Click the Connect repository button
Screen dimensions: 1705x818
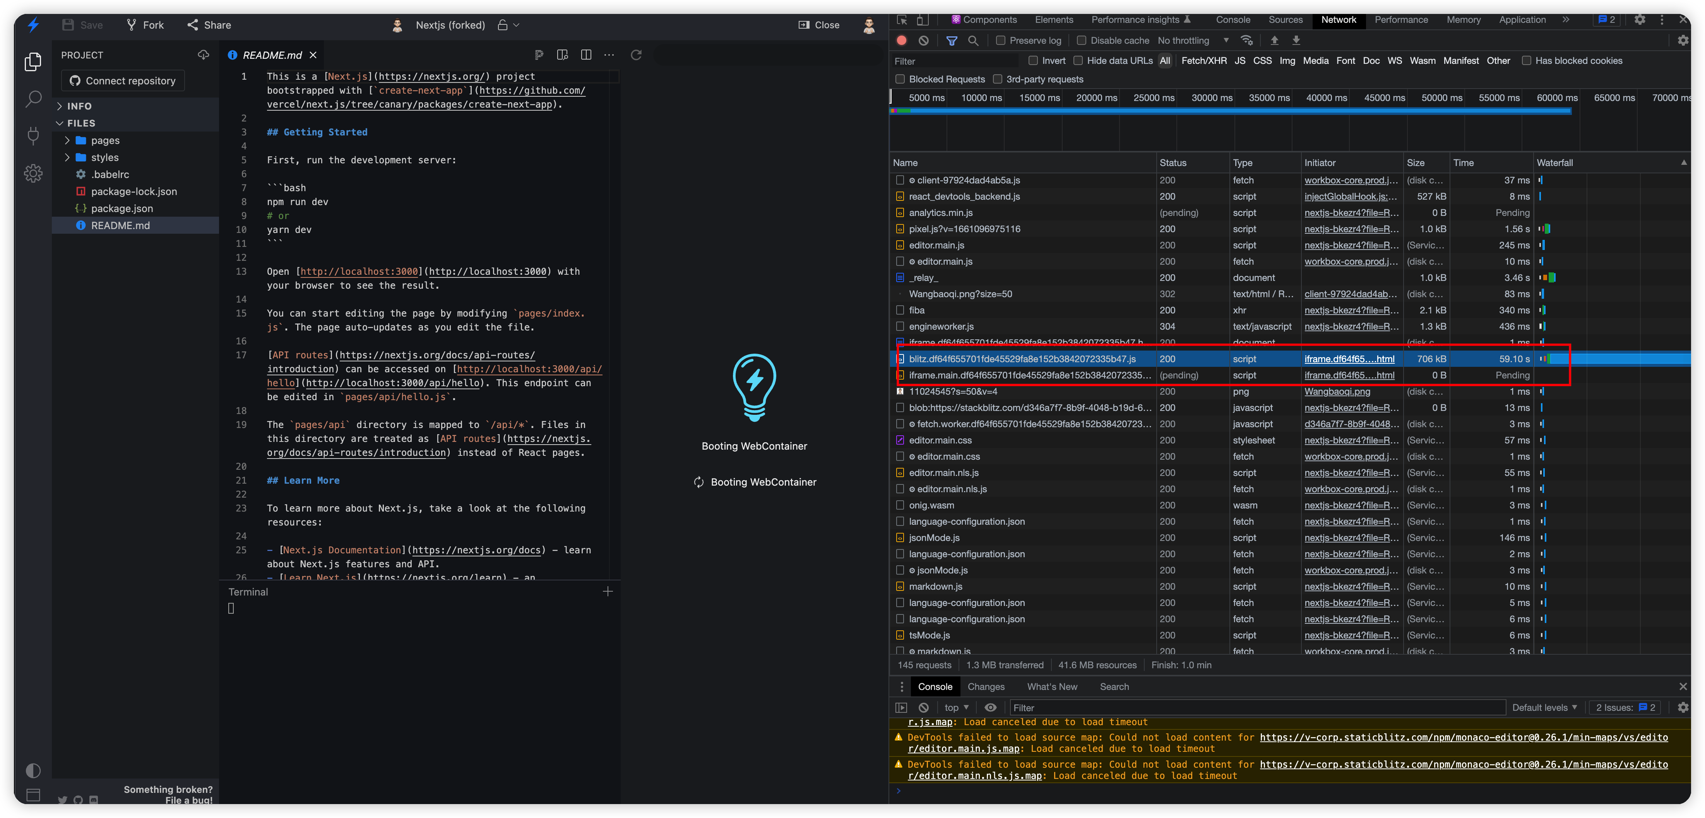click(122, 80)
